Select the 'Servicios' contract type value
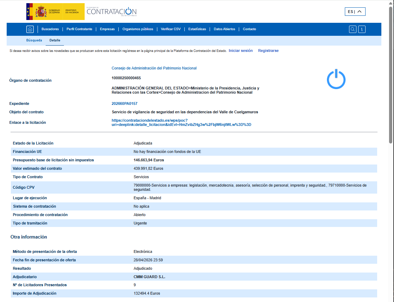This screenshot has width=394, height=302. tap(141, 177)
